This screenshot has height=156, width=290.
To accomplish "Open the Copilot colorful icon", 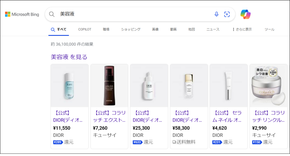I will [246, 14].
